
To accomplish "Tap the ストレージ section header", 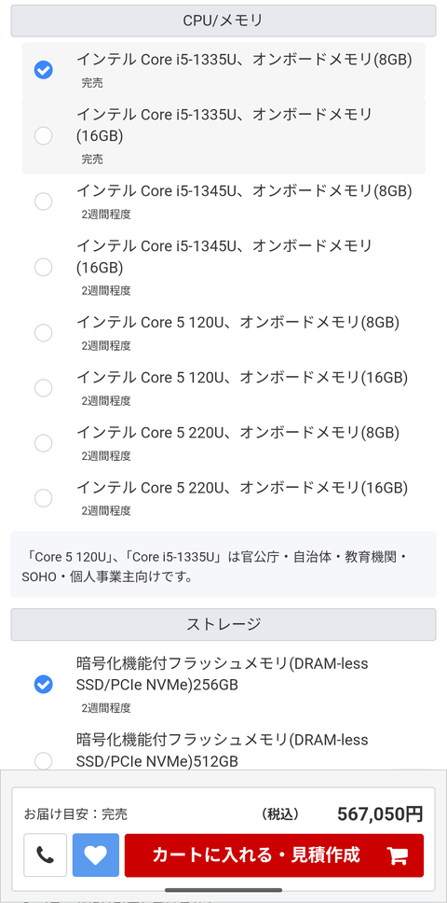I will pos(223,624).
